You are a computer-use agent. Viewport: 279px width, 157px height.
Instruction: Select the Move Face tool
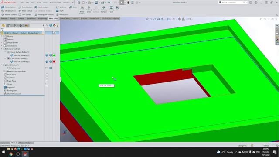click(61, 14)
